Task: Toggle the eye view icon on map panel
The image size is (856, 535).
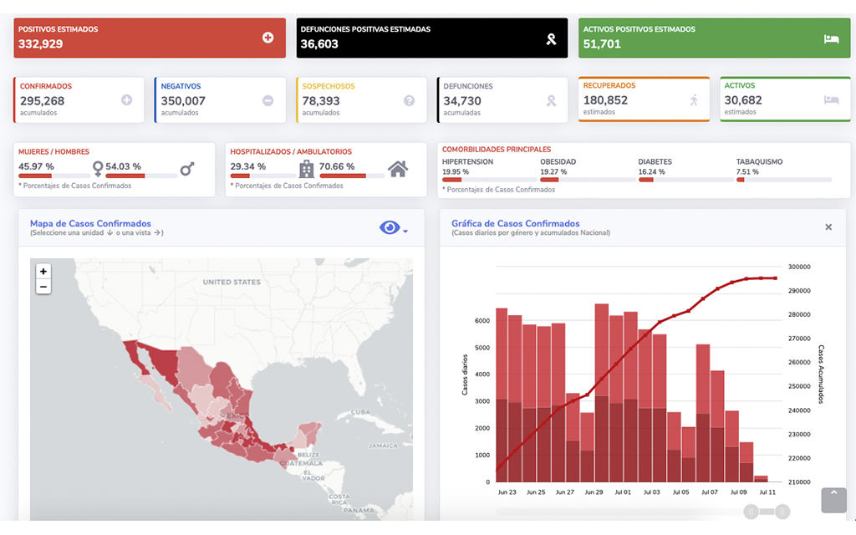Action: click(390, 228)
